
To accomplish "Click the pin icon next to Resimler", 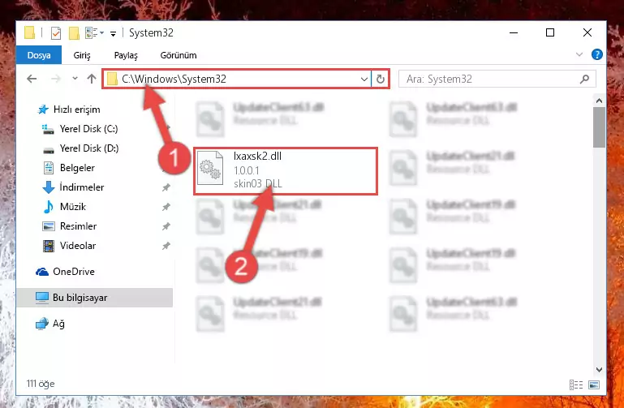I will [x=166, y=226].
